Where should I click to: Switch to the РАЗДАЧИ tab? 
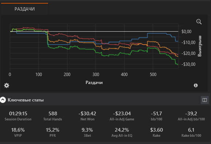pos(24,9)
